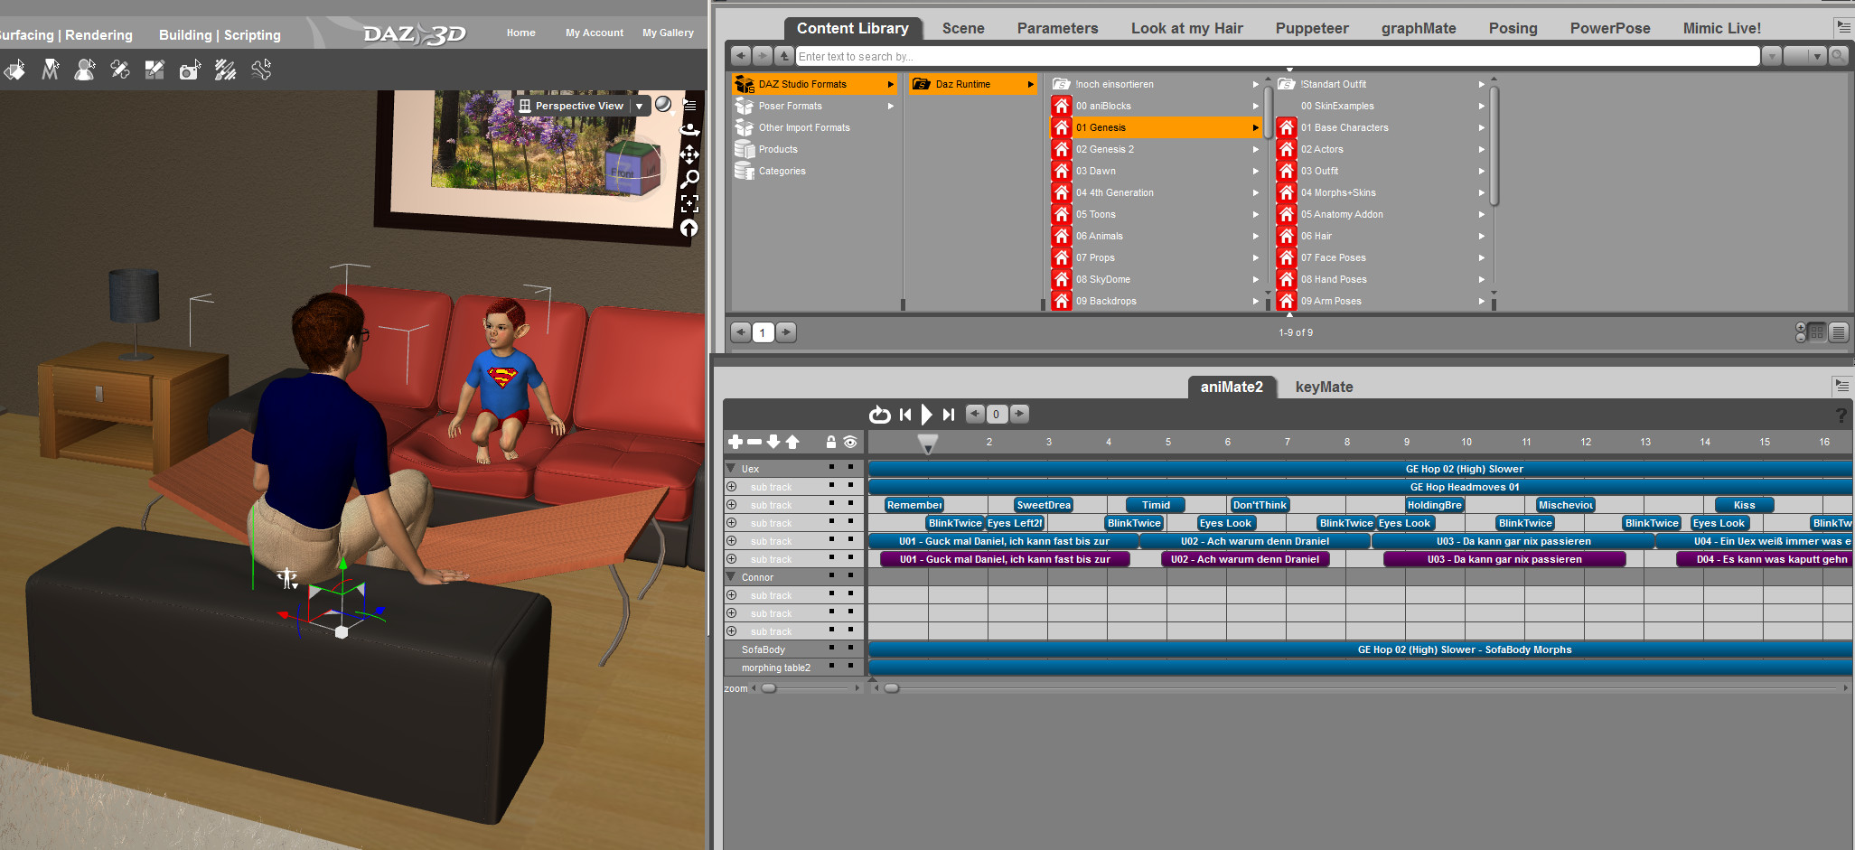Frame selected object in viewport
Viewport: 1855px width, 850px height.
click(689, 203)
